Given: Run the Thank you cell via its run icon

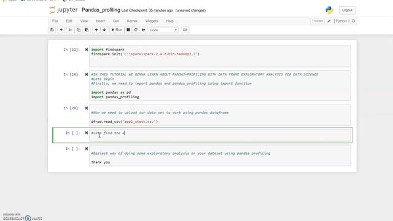Looking at the screenshot, I should (x=86, y=149).
